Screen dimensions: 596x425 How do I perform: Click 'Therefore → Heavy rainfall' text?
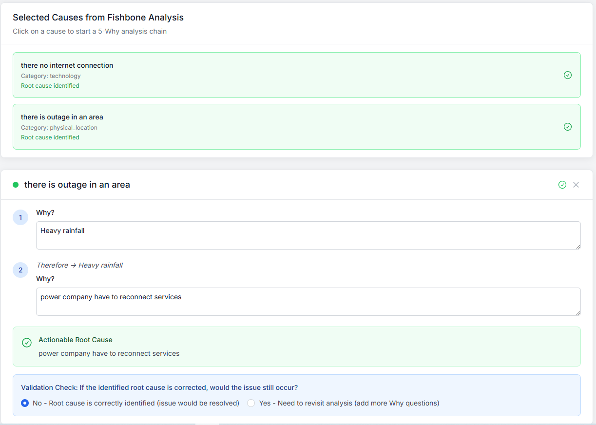click(x=79, y=265)
